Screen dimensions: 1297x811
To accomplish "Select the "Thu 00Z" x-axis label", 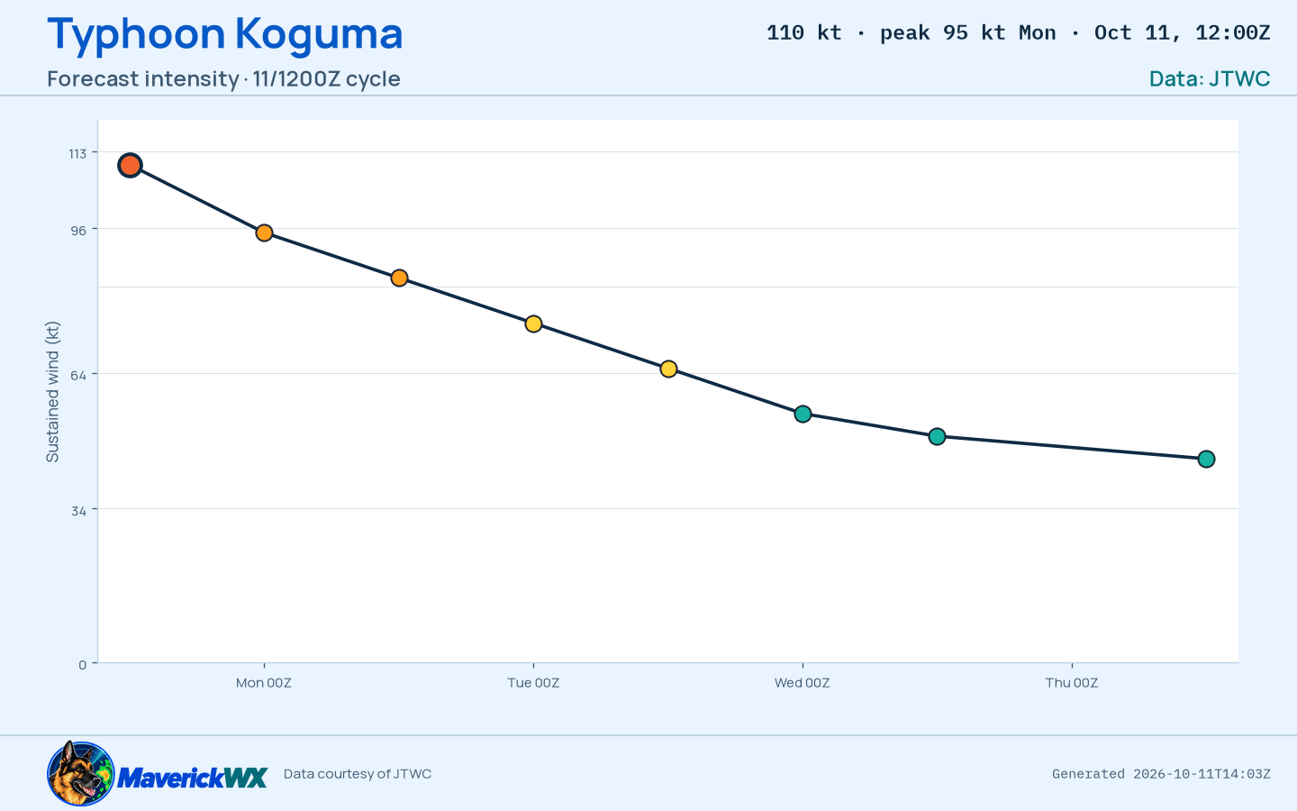I will pyautogui.click(x=1072, y=683).
